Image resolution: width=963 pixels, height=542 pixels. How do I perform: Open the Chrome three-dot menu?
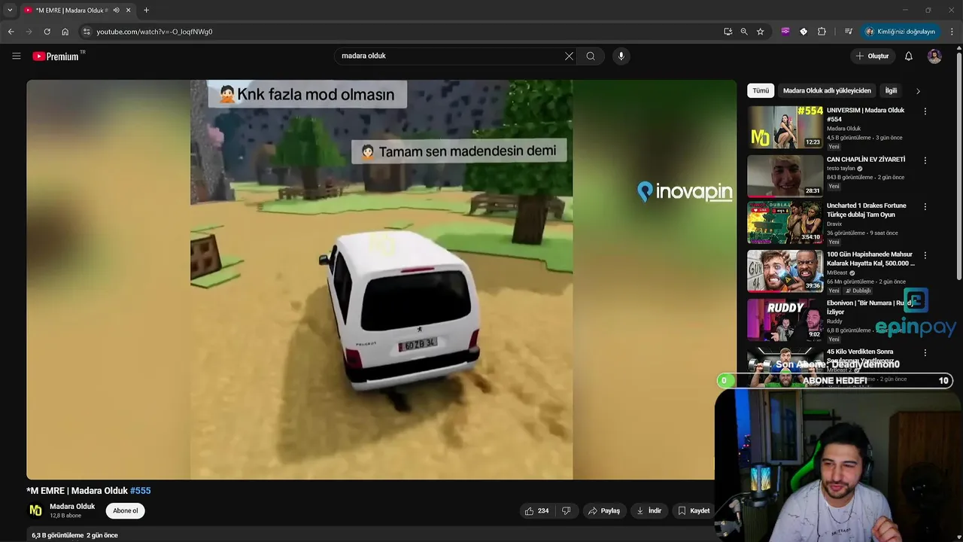(952, 32)
